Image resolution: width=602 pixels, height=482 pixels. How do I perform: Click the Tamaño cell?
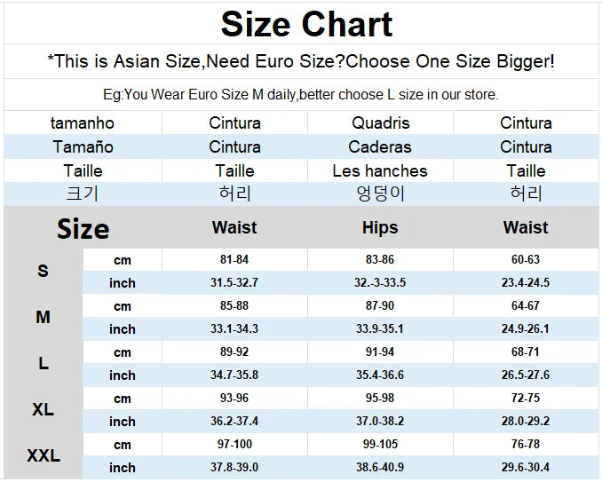click(x=83, y=147)
